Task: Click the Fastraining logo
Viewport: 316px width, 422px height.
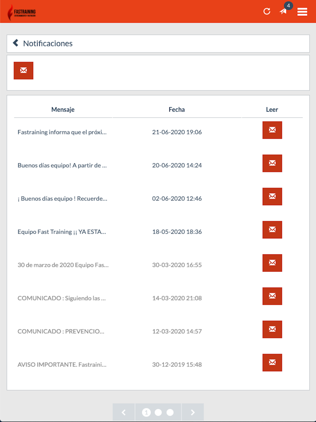Action: click(x=21, y=13)
